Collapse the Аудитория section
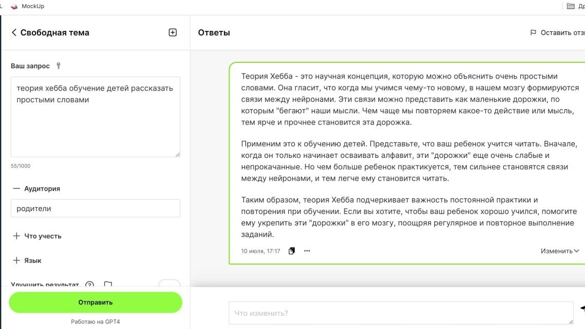The height and width of the screenshot is (329, 585). [16, 189]
